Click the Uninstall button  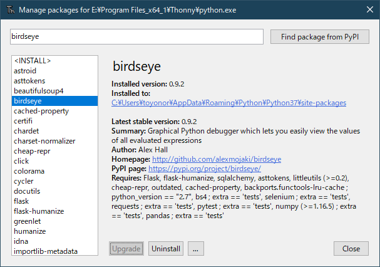166,249
